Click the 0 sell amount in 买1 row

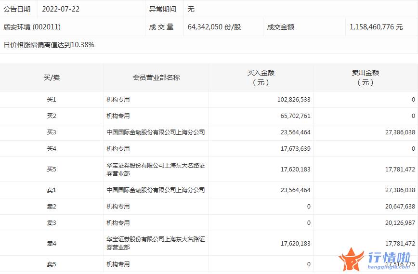click(x=413, y=99)
